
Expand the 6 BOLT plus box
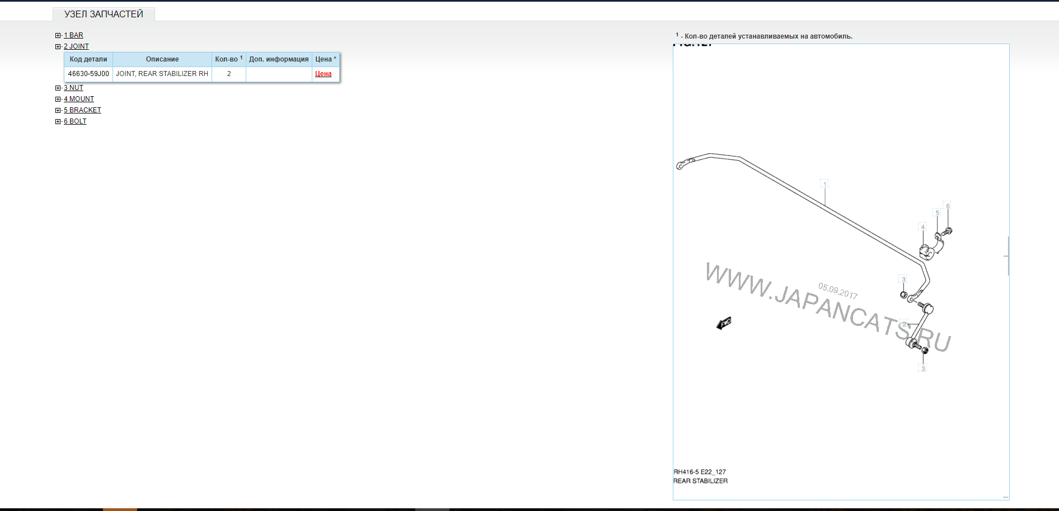[x=58, y=121]
